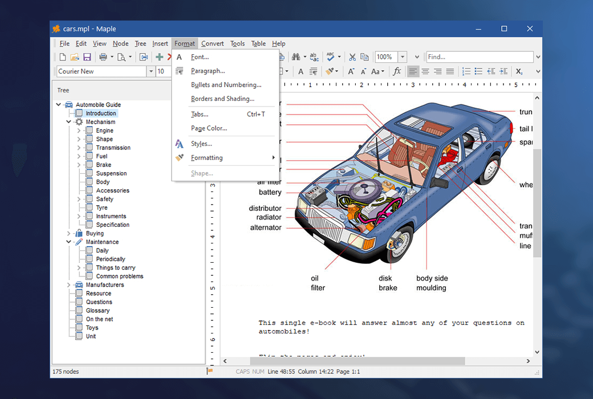Select the Glossary node in the tree

(x=98, y=311)
